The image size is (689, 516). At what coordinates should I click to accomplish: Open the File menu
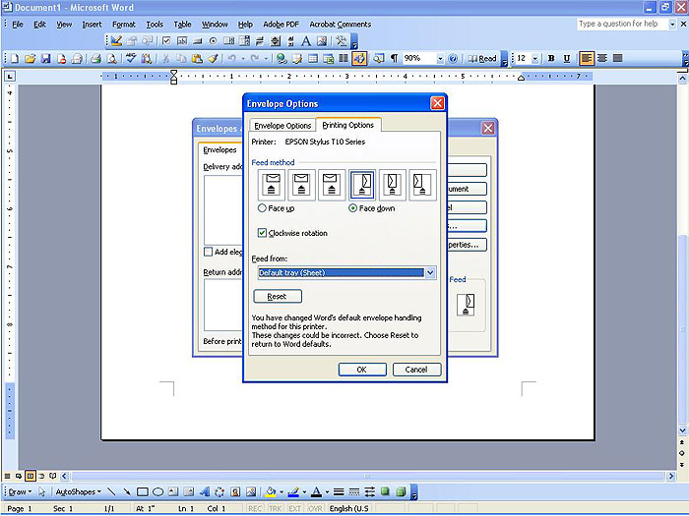point(18,25)
